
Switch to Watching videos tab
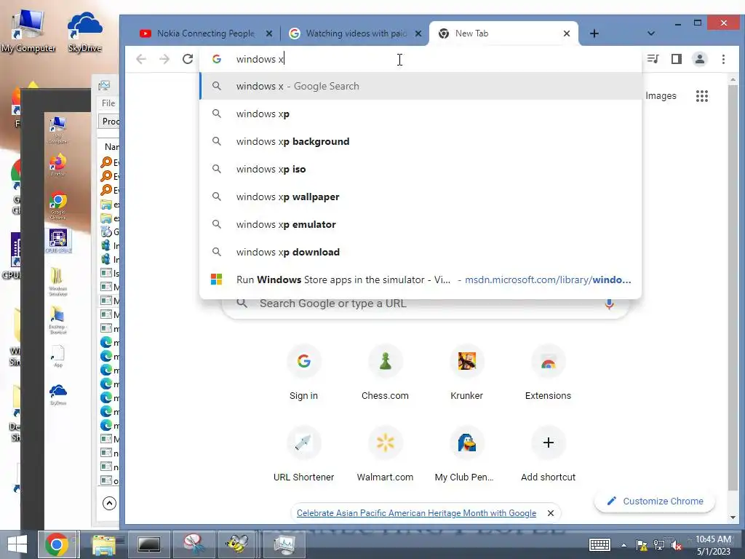point(355,33)
